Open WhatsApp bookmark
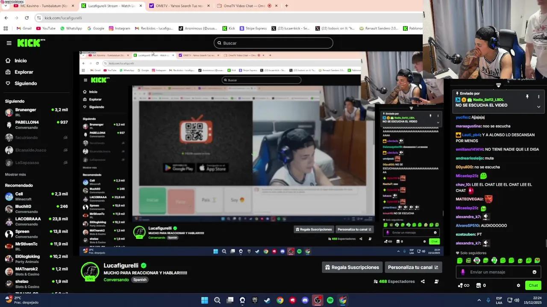The height and width of the screenshot is (307, 547). pyautogui.click(x=71, y=29)
